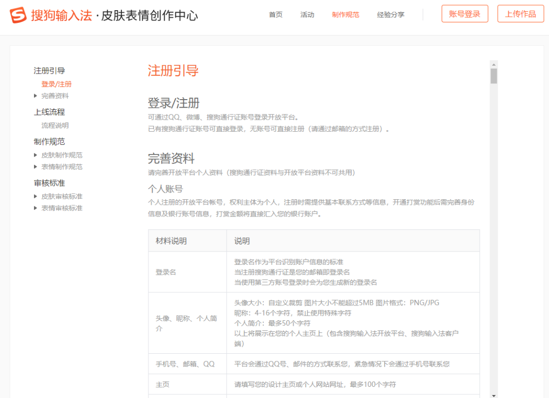
Task: Expand the 完善资料 sidebar arrow
Action: pyautogui.click(x=36, y=96)
